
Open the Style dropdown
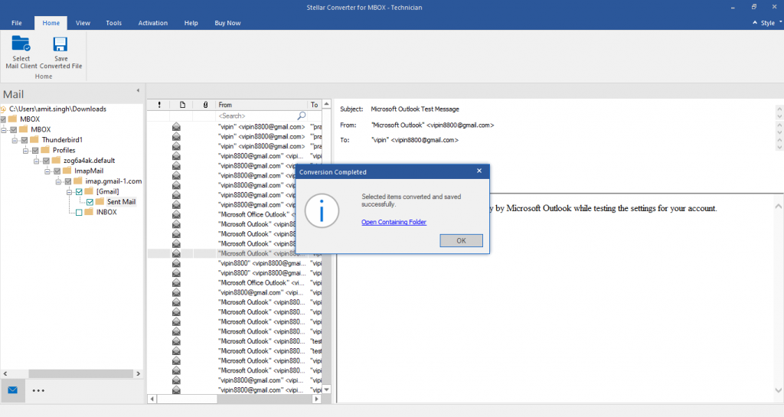[771, 22]
